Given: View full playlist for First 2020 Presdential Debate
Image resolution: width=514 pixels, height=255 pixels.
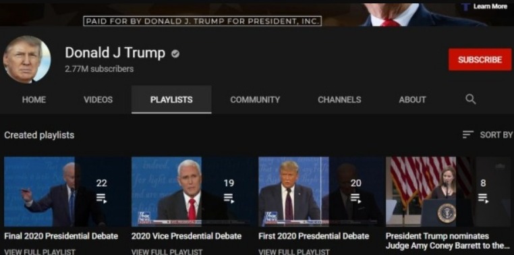Looking at the screenshot, I should pos(294,252).
